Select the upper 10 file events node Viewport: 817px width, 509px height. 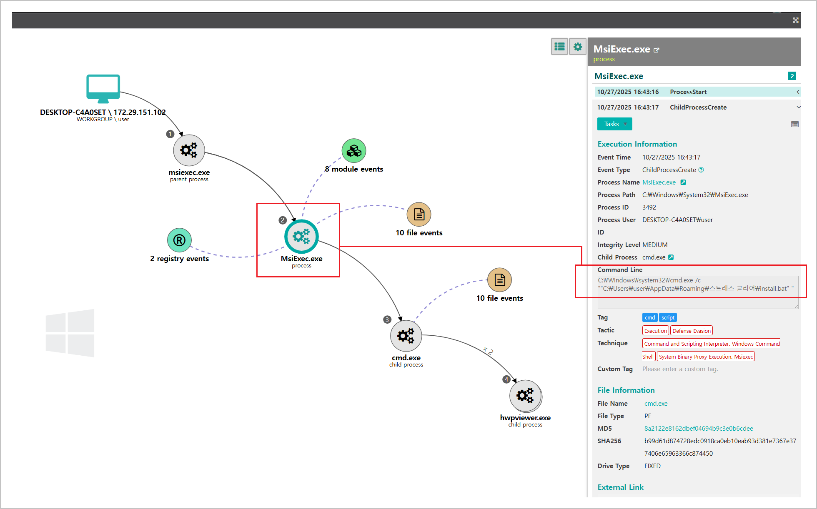click(419, 215)
